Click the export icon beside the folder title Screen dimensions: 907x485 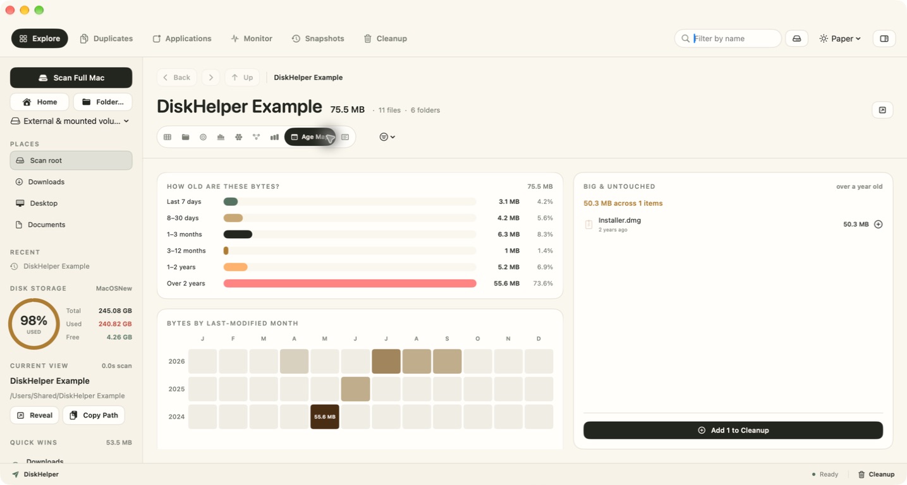[882, 110]
